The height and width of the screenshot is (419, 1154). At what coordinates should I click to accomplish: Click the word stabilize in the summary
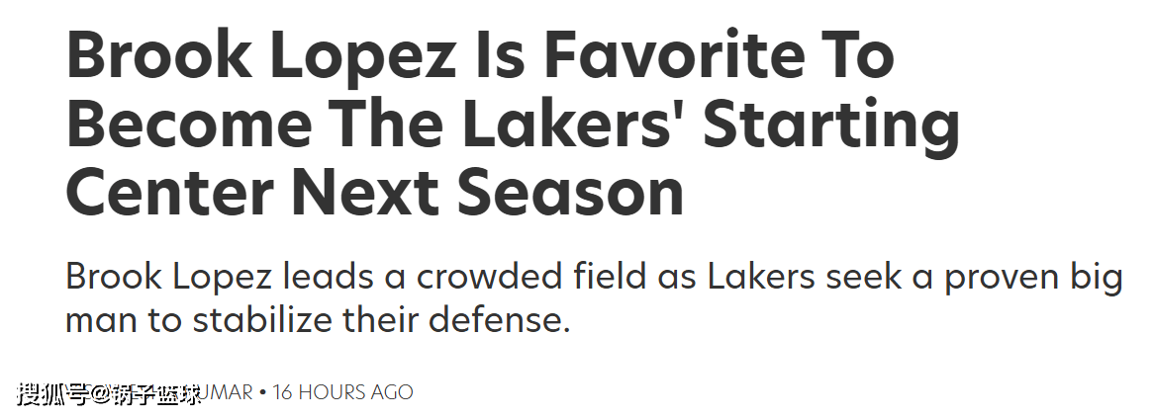pyautogui.click(x=264, y=320)
